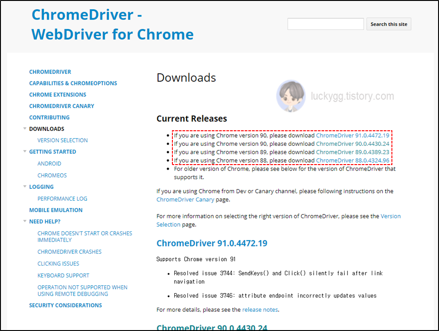Click the Current Releases heading
The image size is (439, 331).
[x=192, y=118]
